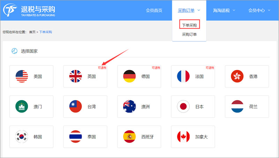Click the 下单采购 breadcrumb link
279x158 pixels.
click(46, 32)
